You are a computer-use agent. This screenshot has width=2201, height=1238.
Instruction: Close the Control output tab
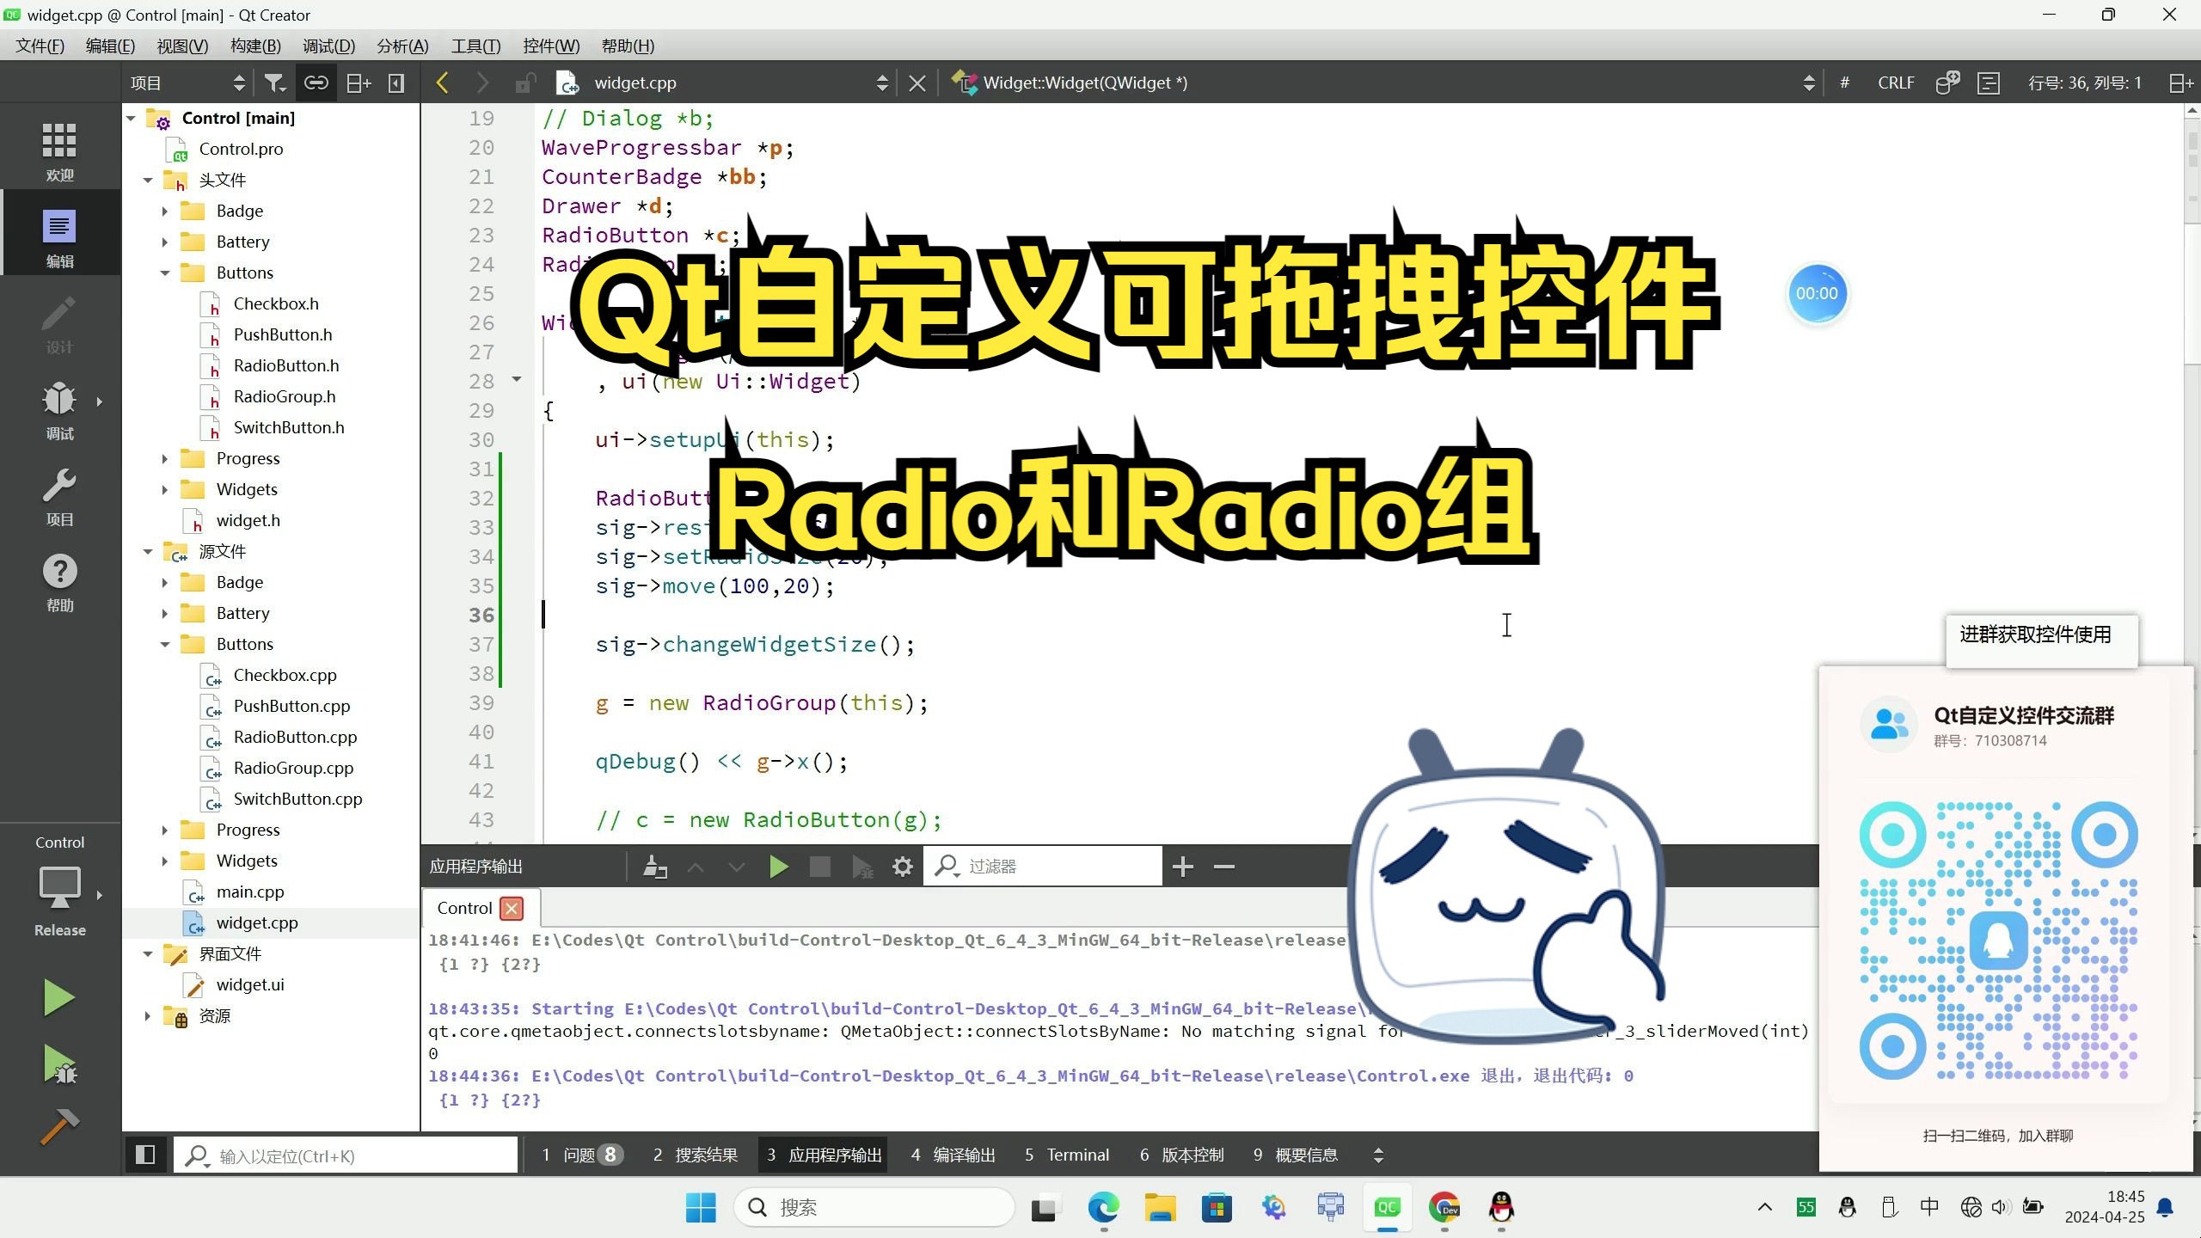click(512, 908)
